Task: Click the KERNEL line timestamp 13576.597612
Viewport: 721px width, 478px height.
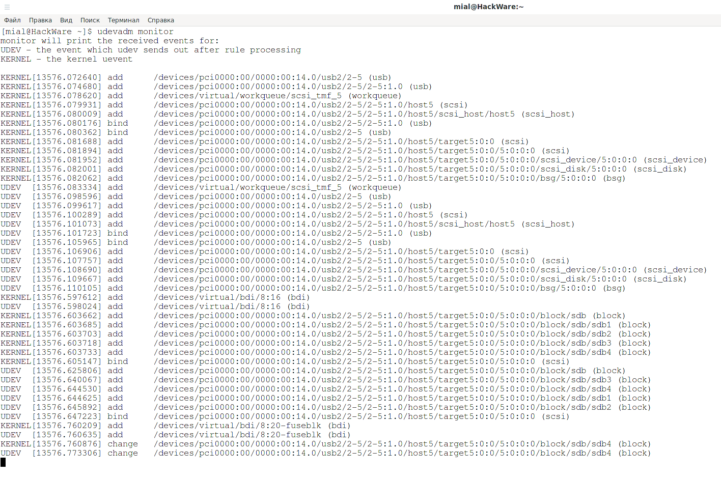Action: coord(67,297)
